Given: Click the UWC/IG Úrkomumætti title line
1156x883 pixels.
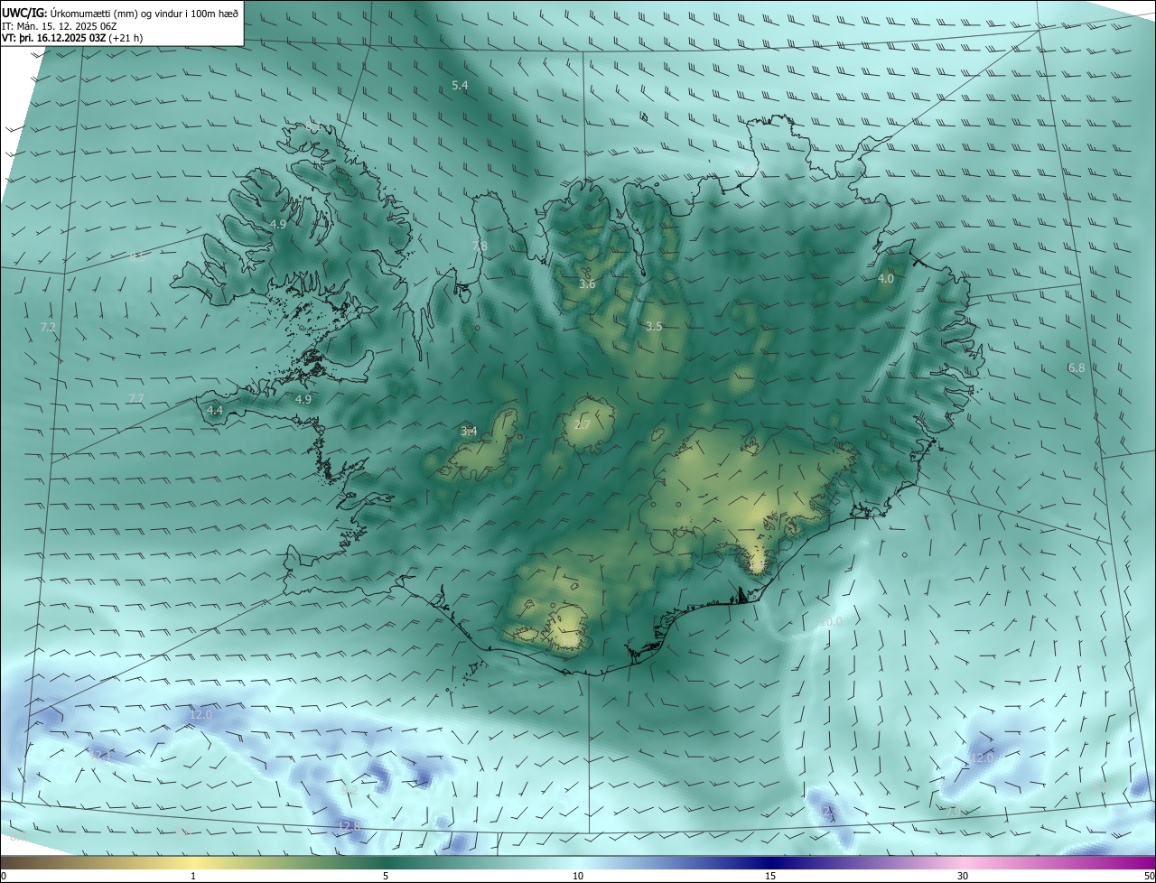Looking at the screenshot, I should point(120,13).
